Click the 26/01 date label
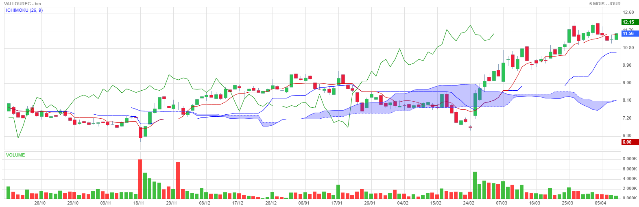639x207 pixels. coord(370,203)
